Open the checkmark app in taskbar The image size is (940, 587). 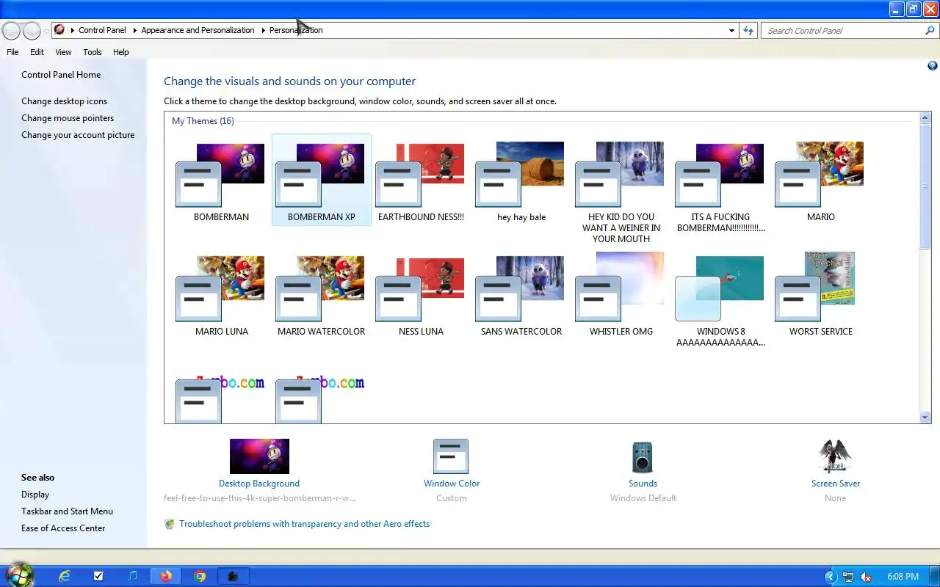coord(98,576)
